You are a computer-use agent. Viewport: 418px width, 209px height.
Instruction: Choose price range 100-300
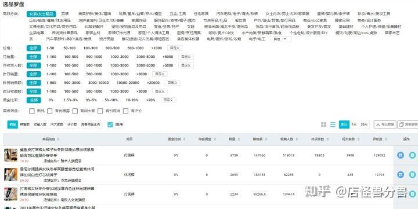pyautogui.click(x=91, y=48)
